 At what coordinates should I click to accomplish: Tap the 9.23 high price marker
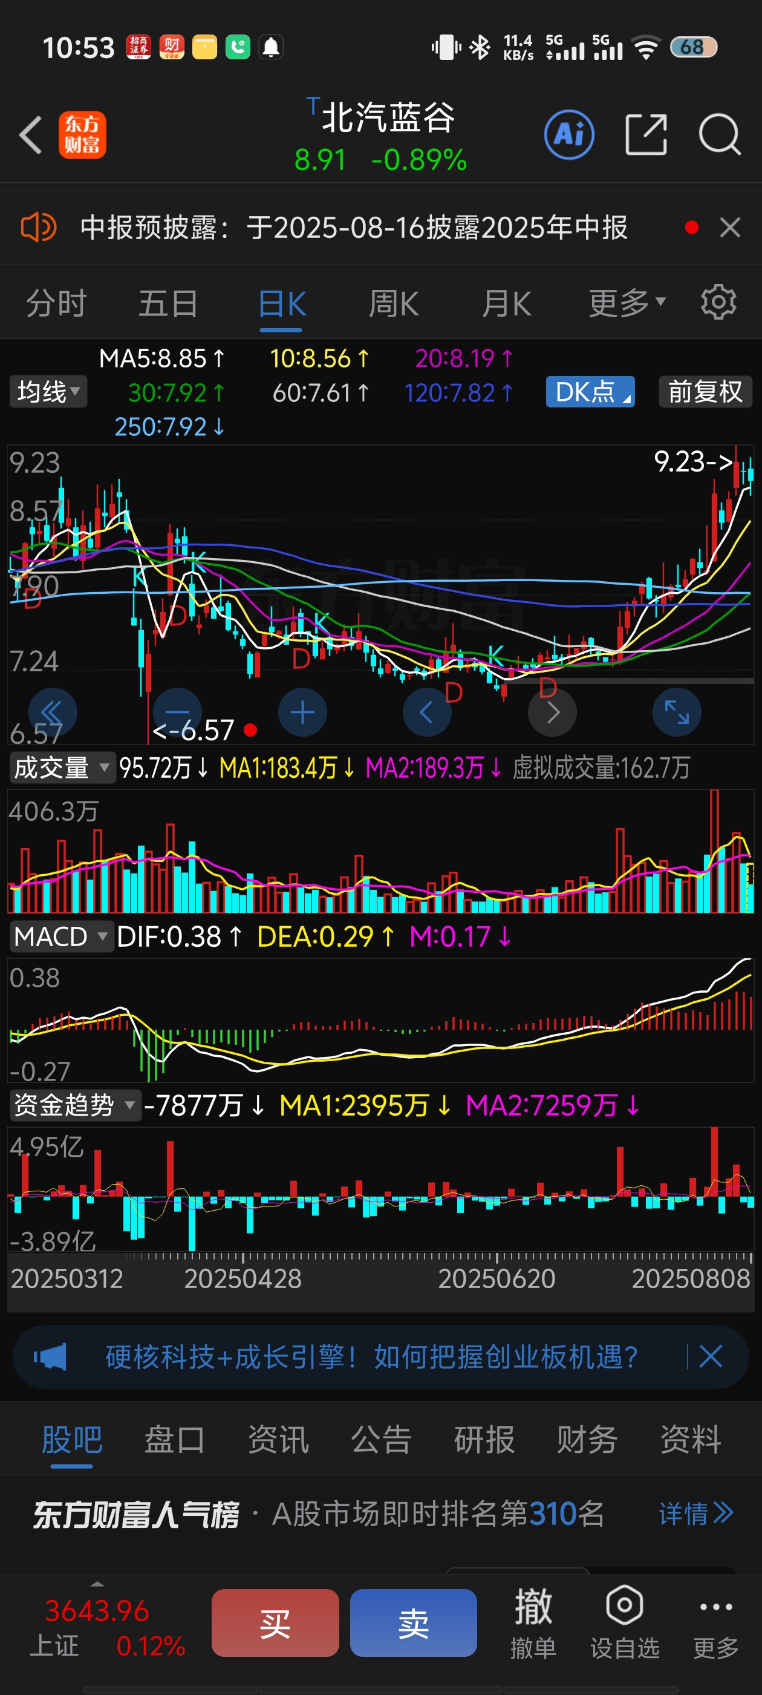(693, 461)
